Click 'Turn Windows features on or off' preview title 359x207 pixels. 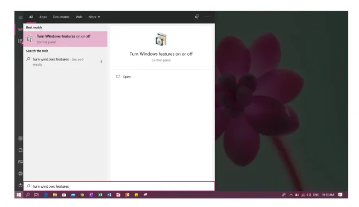161,54
